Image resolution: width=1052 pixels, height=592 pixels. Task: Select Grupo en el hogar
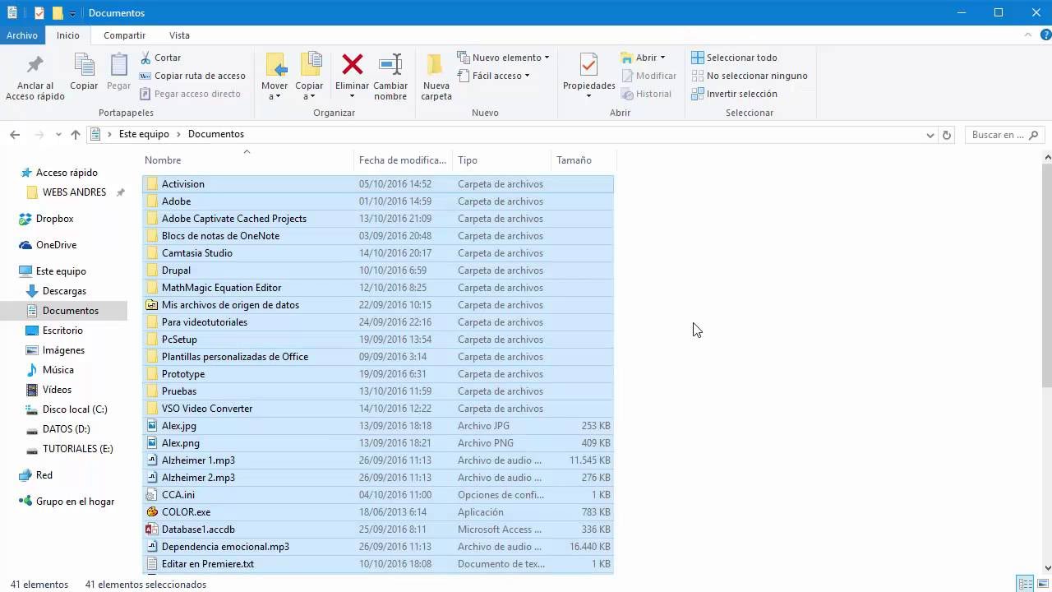[x=75, y=502]
